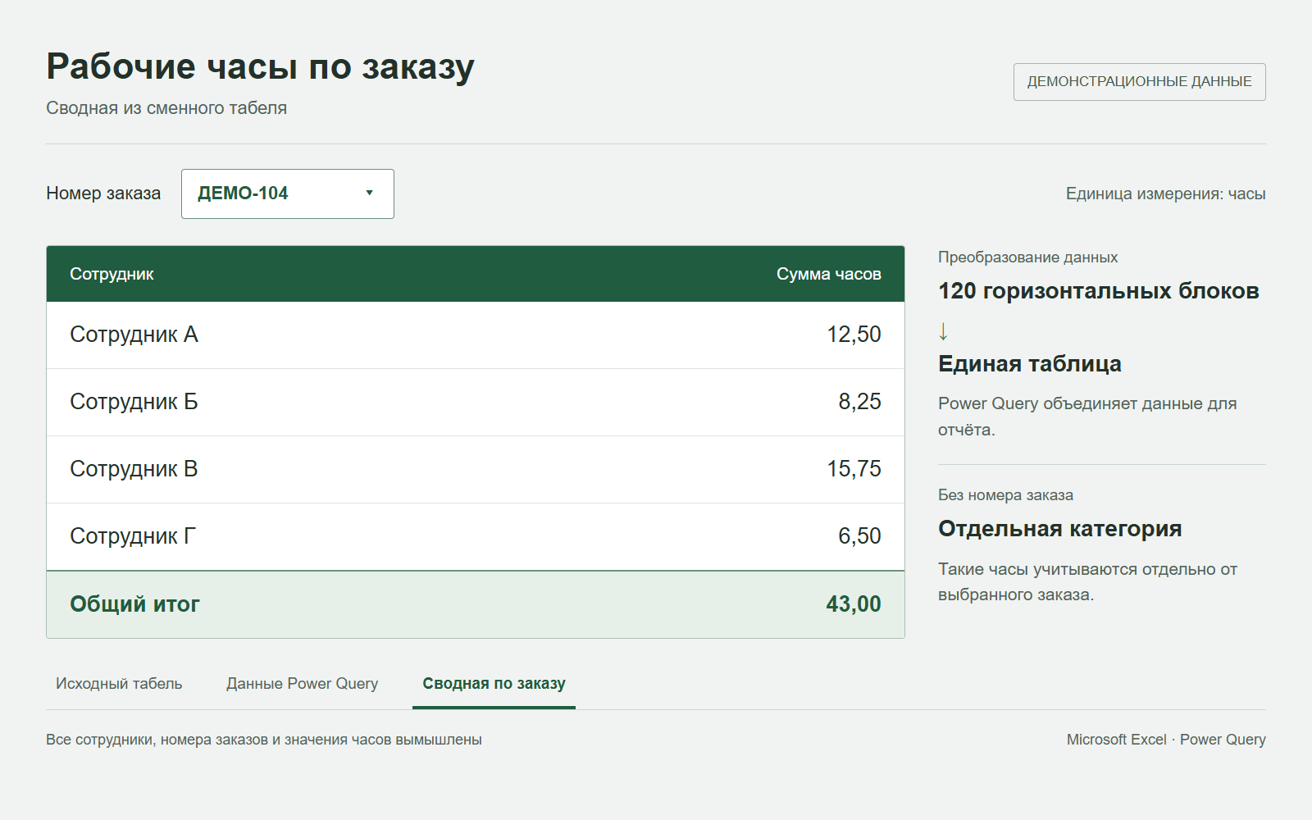Click the Единица измерения: часы text
The width and height of the screenshot is (1312, 820).
pyautogui.click(x=1165, y=194)
